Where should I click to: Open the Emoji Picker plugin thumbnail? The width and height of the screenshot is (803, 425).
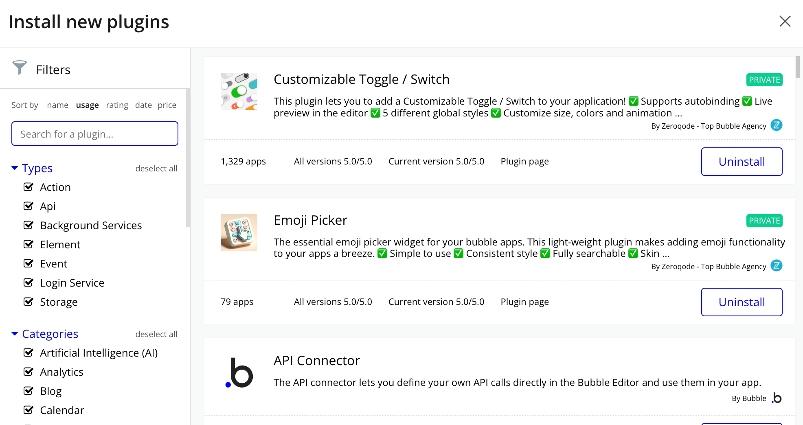[239, 232]
